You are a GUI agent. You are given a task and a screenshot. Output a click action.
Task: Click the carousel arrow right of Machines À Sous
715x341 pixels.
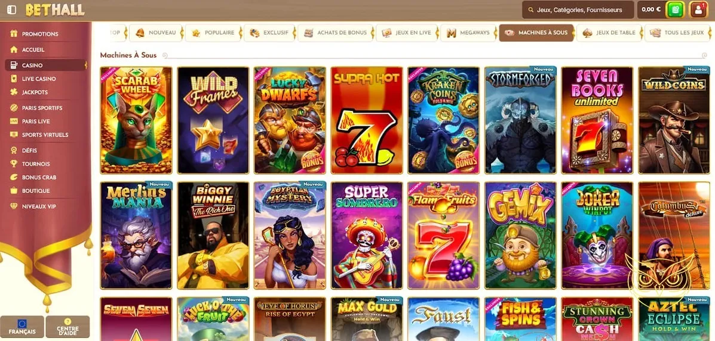(x=704, y=55)
